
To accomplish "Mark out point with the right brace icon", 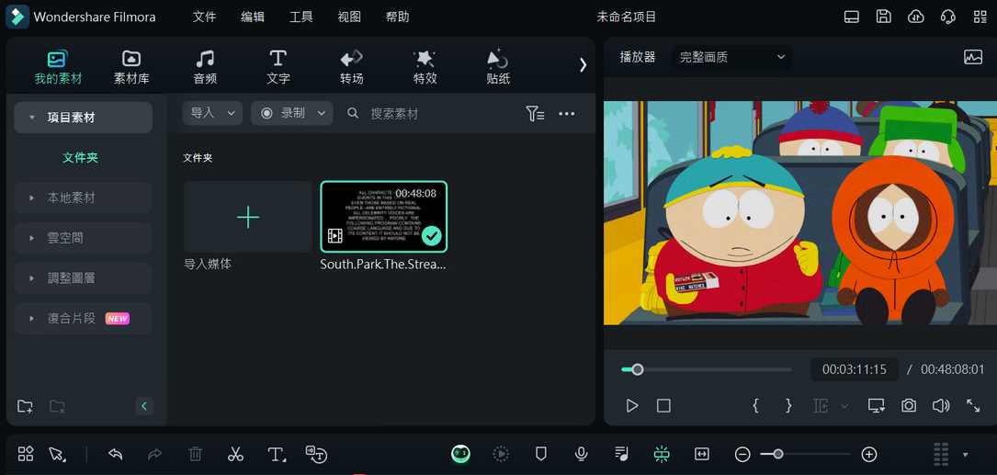I will click(x=788, y=406).
